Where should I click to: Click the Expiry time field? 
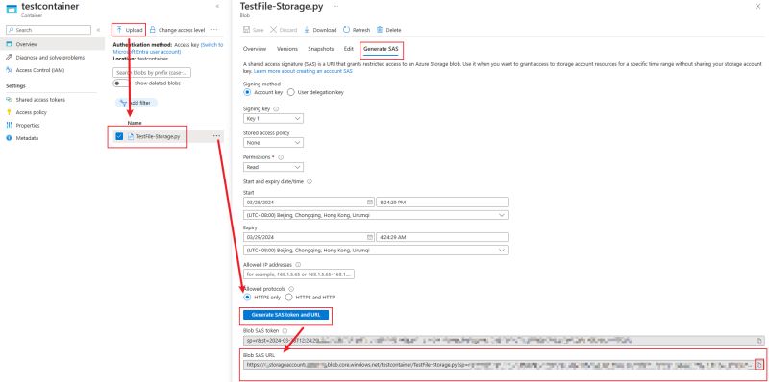tap(442, 237)
